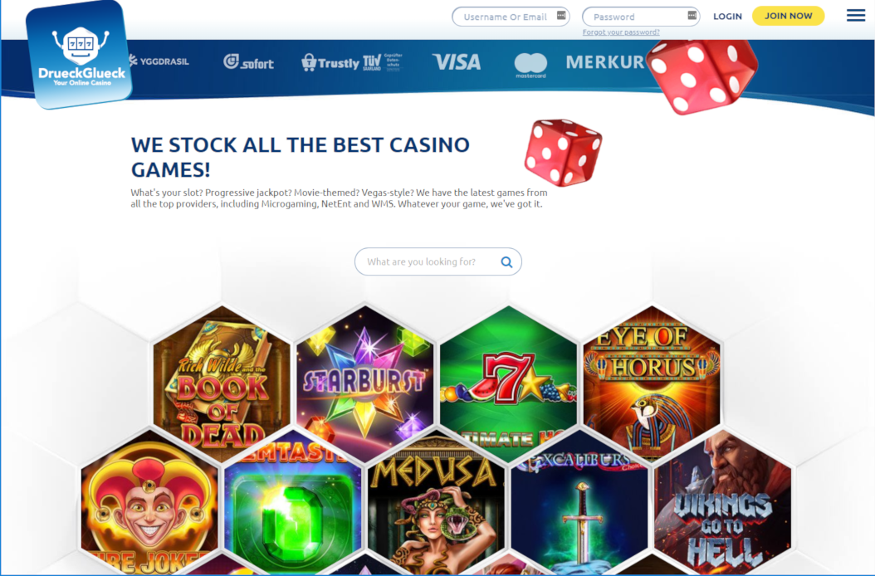Open the Forgot your password link
875x576 pixels.
(x=620, y=32)
